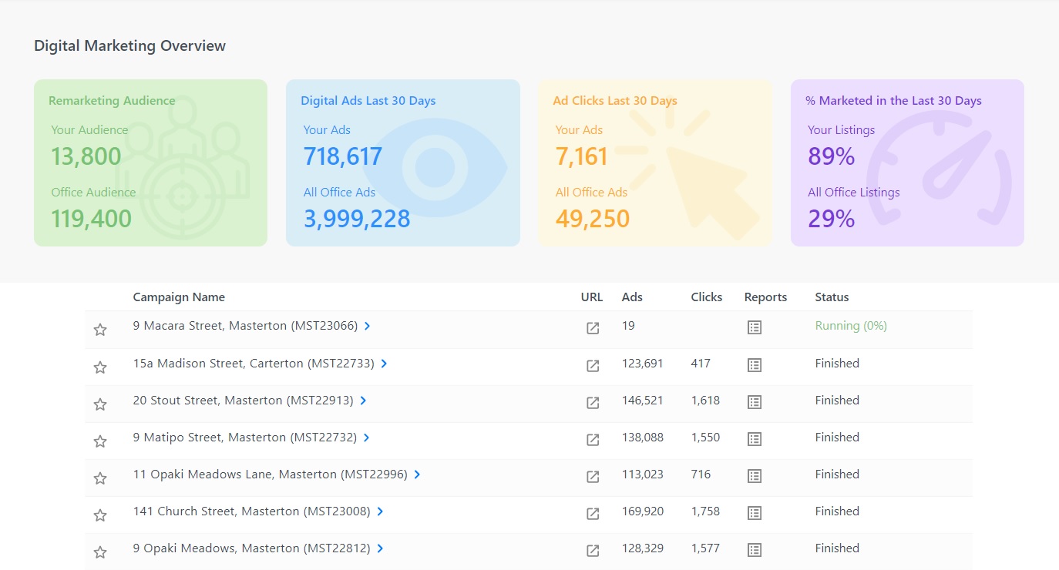Expand details for 11 Opaki Meadows Lane
Viewport: 1059px width, 570px height.
416,474
